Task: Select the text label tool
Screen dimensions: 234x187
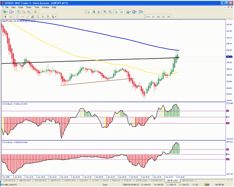Action: 48,17
